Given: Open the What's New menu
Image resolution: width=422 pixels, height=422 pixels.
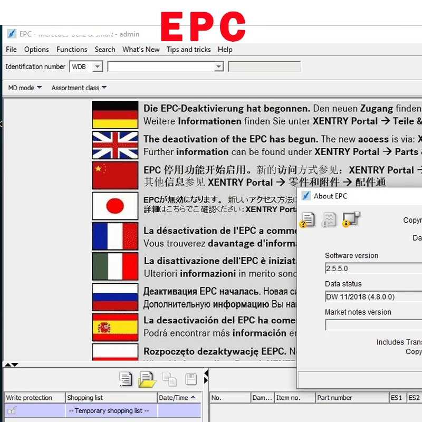Looking at the screenshot, I should pos(141,50).
